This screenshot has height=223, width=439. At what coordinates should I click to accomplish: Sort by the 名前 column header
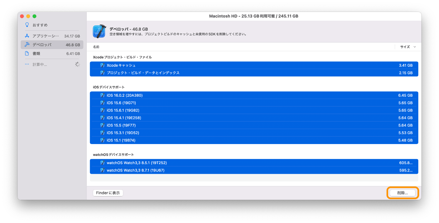coord(96,47)
